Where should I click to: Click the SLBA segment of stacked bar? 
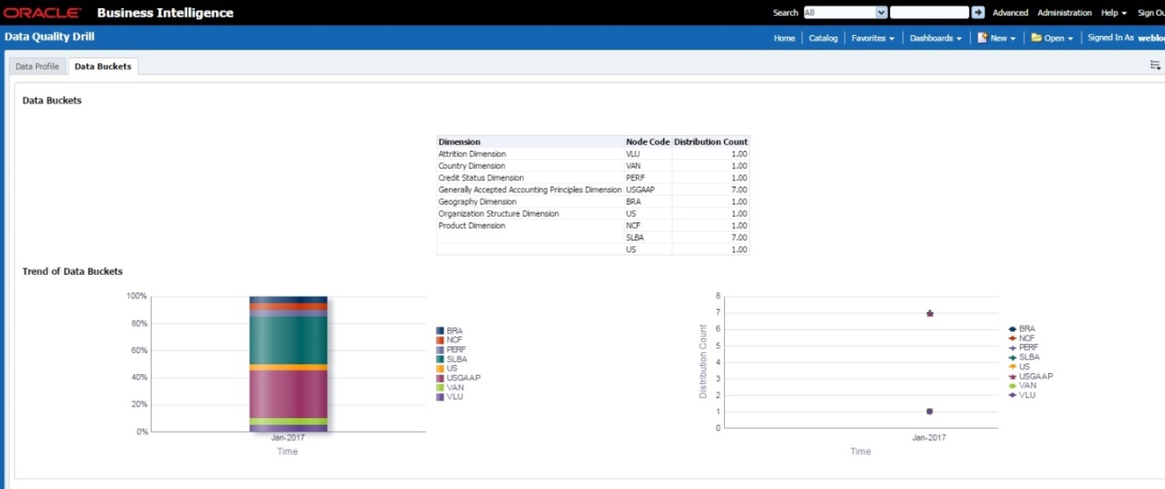(288, 341)
